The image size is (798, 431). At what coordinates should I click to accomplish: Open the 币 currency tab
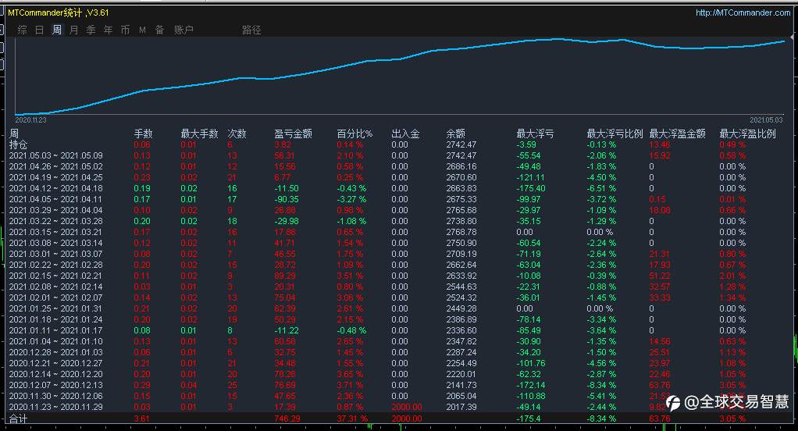coord(125,30)
